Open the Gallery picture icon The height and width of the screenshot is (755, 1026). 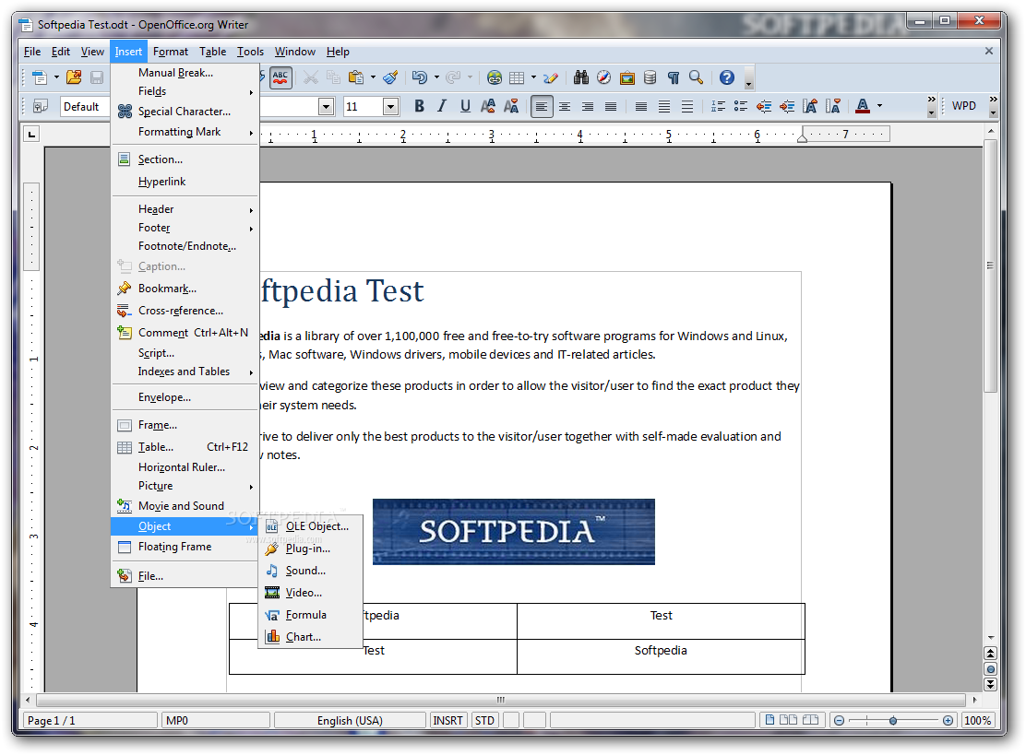pos(626,77)
